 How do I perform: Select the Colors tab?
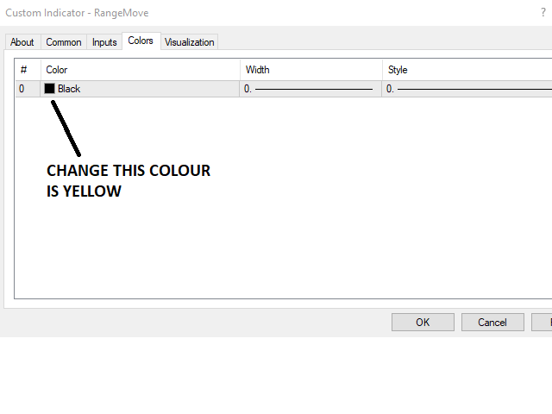(141, 41)
